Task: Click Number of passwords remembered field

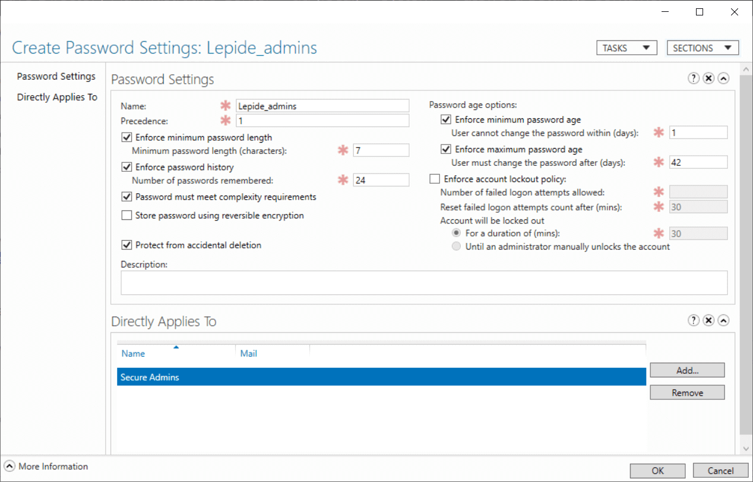Action: (381, 180)
